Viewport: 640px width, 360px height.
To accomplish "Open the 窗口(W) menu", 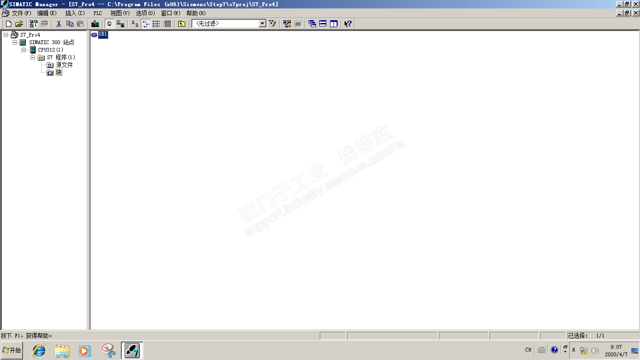I will [171, 13].
